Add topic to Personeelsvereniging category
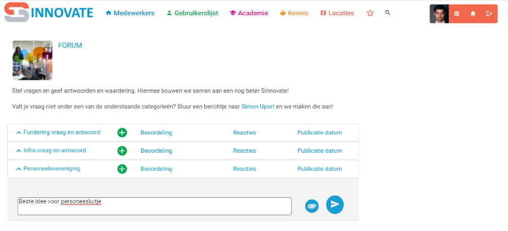 [x=122, y=169]
